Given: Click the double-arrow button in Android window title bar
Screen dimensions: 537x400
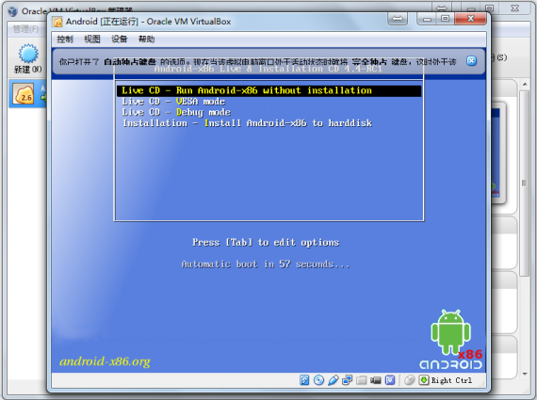Looking at the screenshot, I should tap(398, 19).
